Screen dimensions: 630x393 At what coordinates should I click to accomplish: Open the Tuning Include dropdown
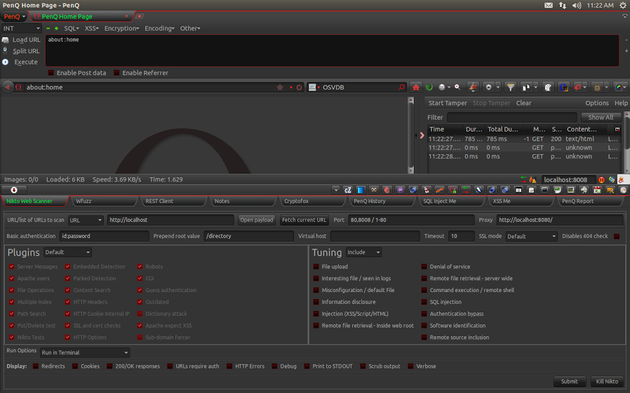[x=363, y=252]
